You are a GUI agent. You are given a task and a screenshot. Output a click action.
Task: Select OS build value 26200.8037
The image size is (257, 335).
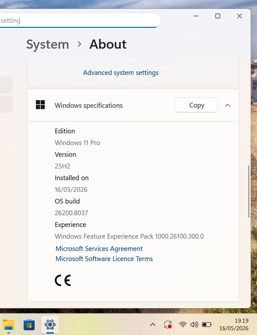pyautogui.click(x=71, y=213)
